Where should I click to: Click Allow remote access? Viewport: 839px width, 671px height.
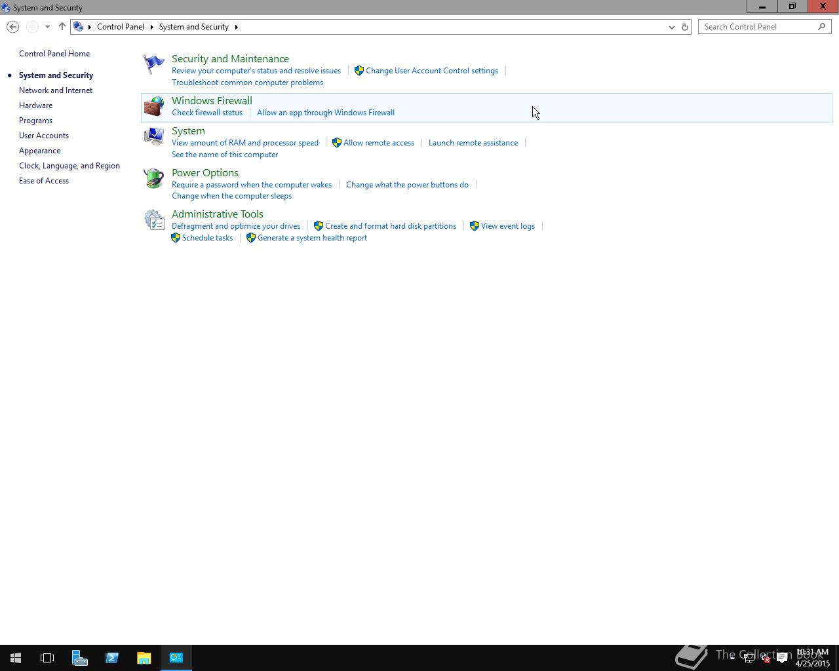point(379,143)
